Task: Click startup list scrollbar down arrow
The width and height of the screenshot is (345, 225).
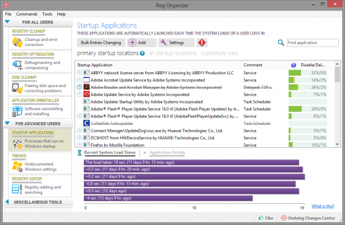Action: click(337, 144)
